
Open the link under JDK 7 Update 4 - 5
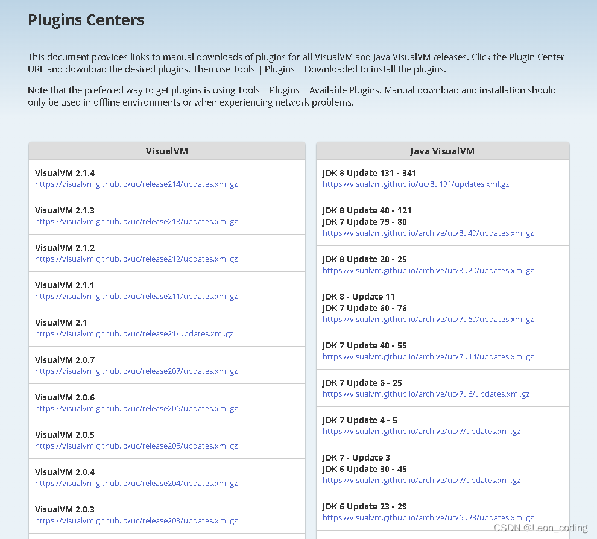[x=422, y=431]
